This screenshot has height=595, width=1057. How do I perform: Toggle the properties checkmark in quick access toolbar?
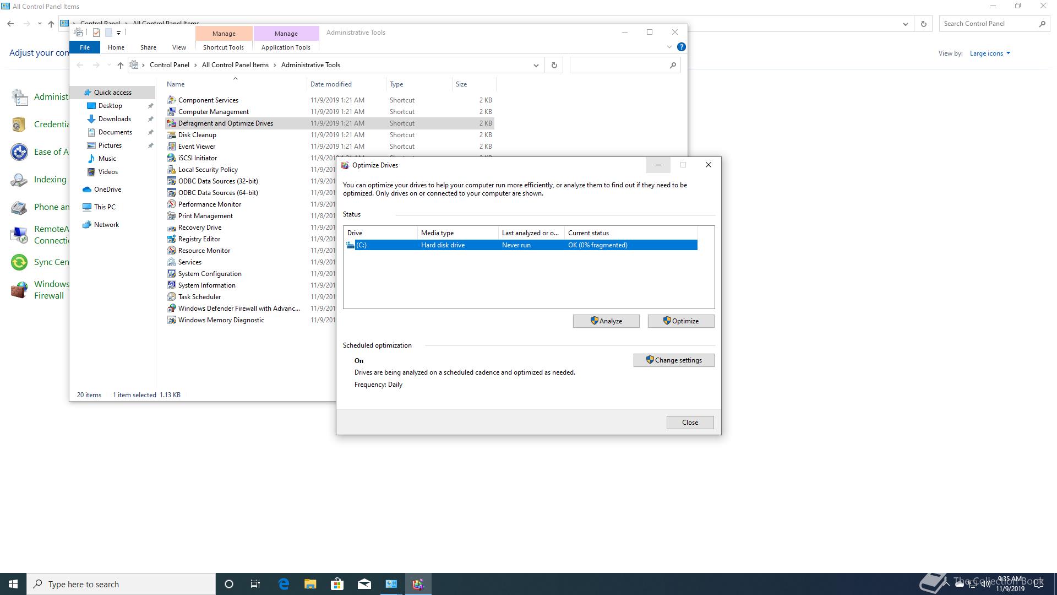[x=96, y=33]
